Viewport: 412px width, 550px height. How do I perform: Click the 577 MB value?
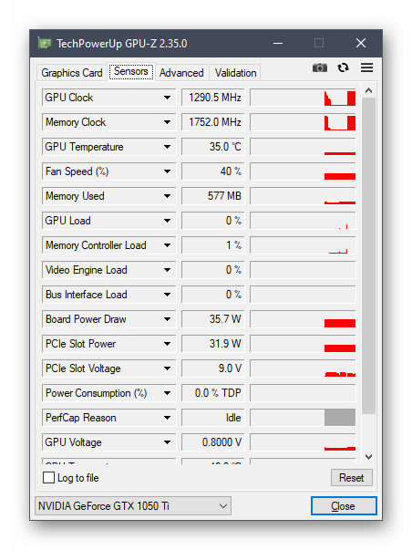click(x=213, y=196)
